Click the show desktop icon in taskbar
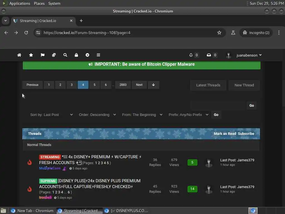The width and height of the screenshot is (285, 214). [x=3, y=211]
